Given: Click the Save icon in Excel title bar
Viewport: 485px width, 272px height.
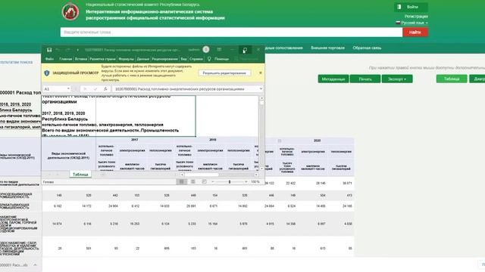Looking at the screenshot, I should (x=49, y=50).
